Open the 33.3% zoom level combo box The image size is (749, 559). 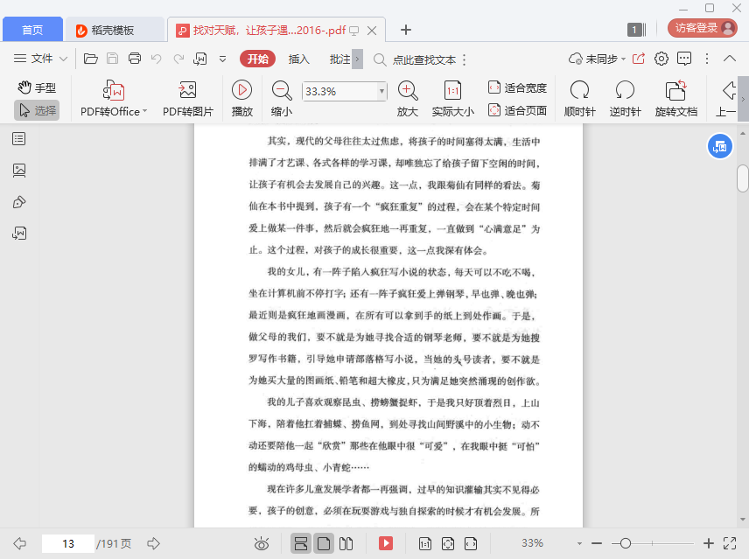(344, 91)
